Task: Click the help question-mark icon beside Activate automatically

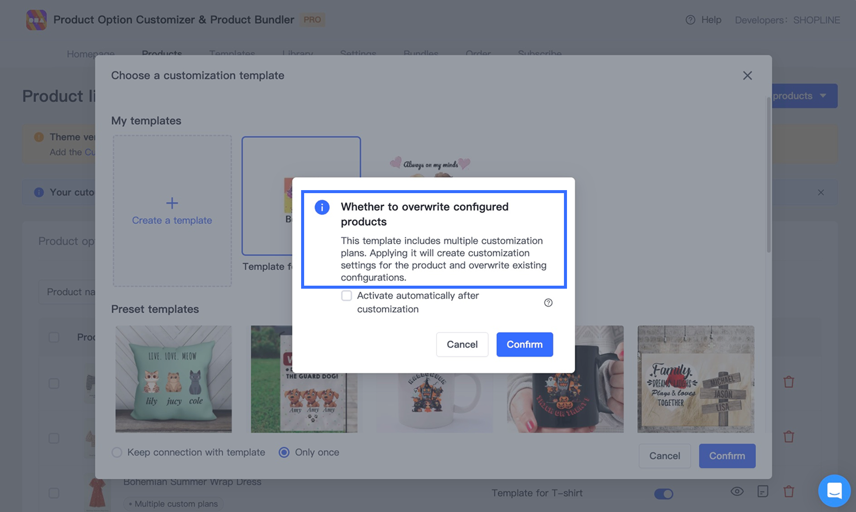Action: [548, 303]
